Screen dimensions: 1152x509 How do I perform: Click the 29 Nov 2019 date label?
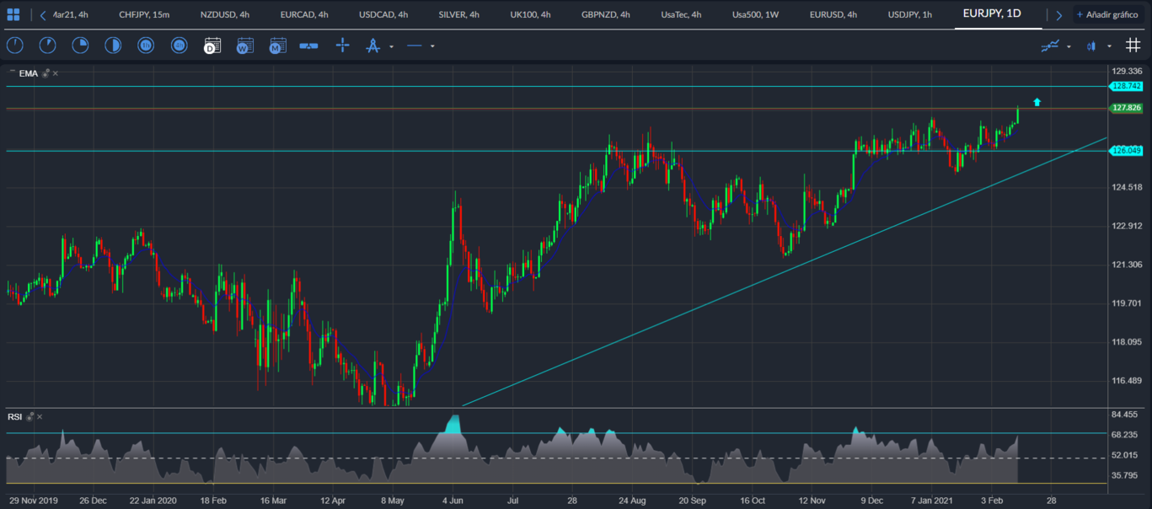click(34, 500)
